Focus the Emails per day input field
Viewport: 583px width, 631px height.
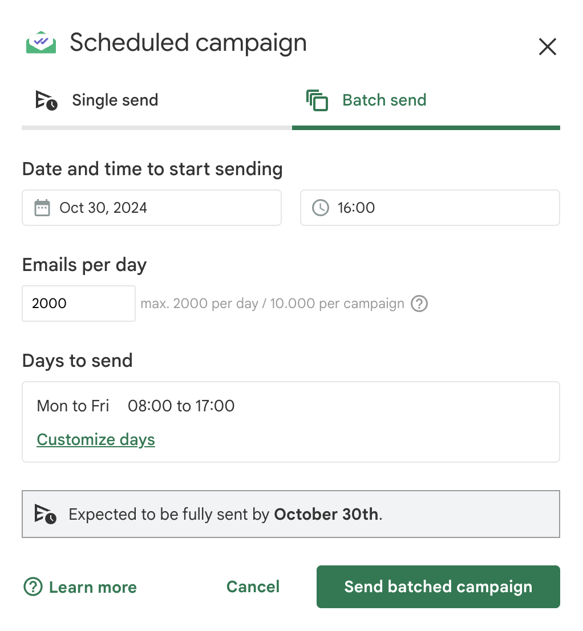[78, 304]
